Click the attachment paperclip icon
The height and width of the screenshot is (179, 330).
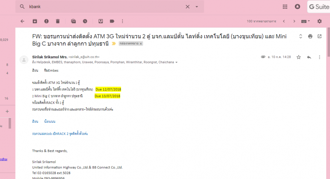click(x=263, y=57)
